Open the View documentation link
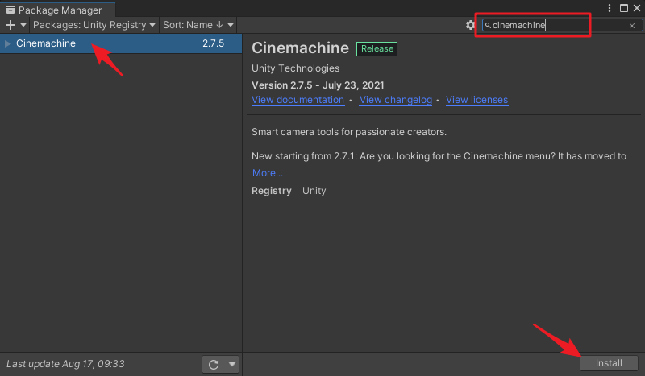Screen dimensions: 645x376 tap(298, 100)
